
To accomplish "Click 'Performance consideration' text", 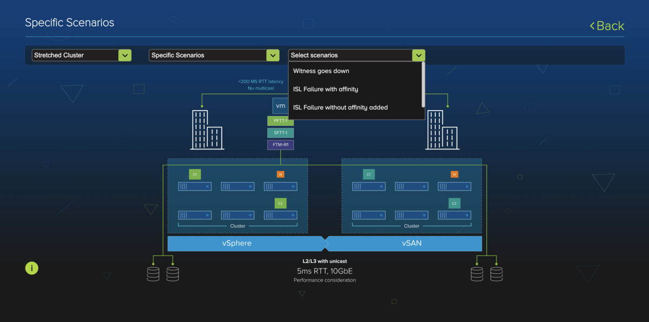I will (x=325, y=280).
